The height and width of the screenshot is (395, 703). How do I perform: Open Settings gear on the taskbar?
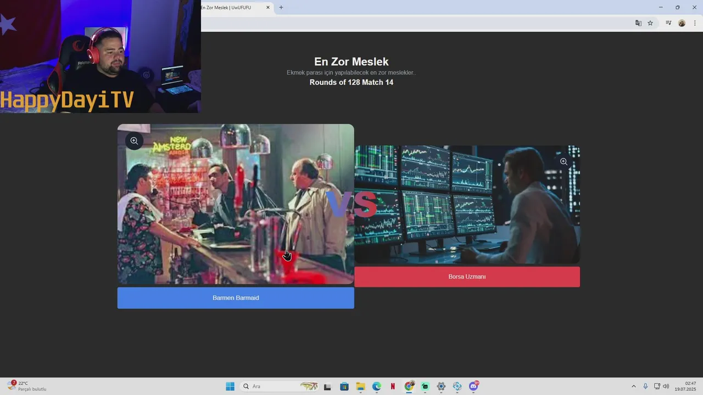(441, 386)
